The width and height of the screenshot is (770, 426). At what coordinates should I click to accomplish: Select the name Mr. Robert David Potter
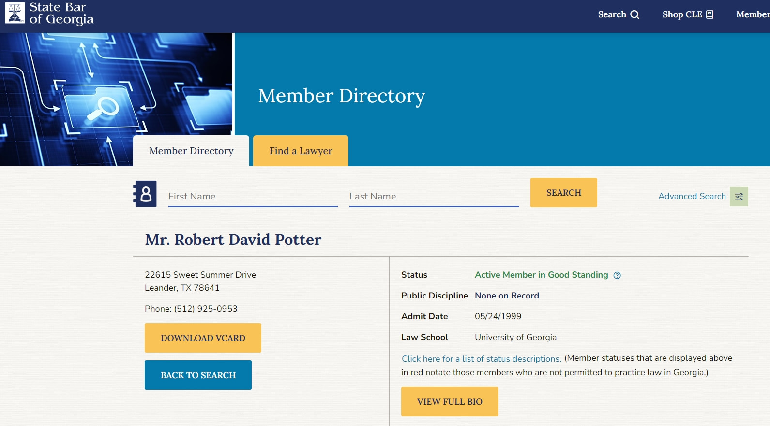coord(233,240)
